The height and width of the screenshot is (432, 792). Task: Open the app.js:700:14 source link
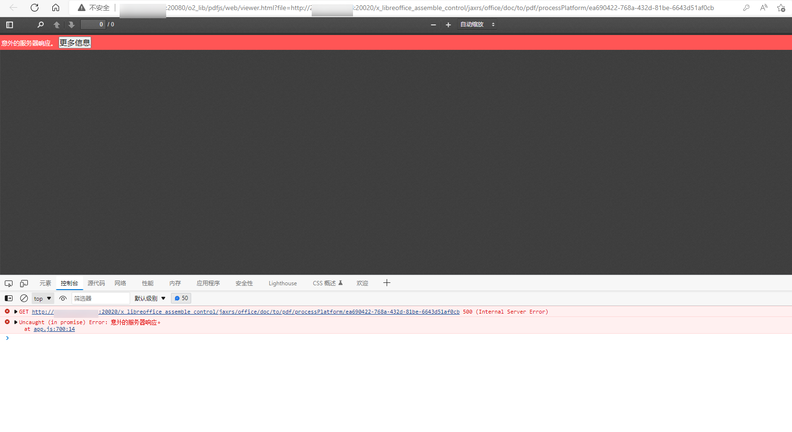(x=54, y=329)
